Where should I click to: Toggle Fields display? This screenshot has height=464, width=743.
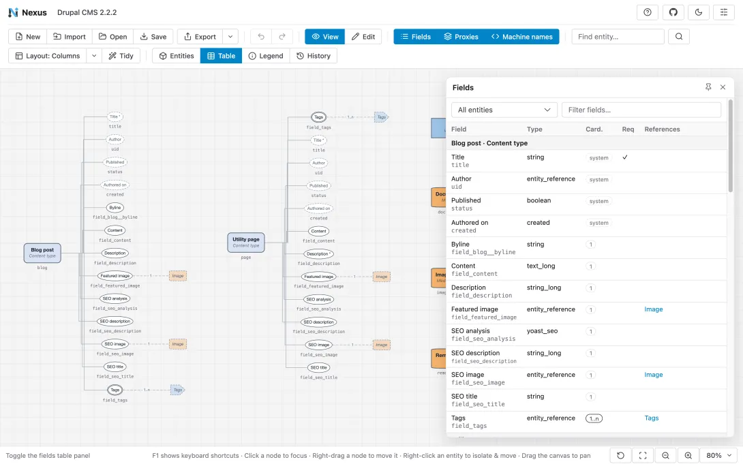point(416,37)
